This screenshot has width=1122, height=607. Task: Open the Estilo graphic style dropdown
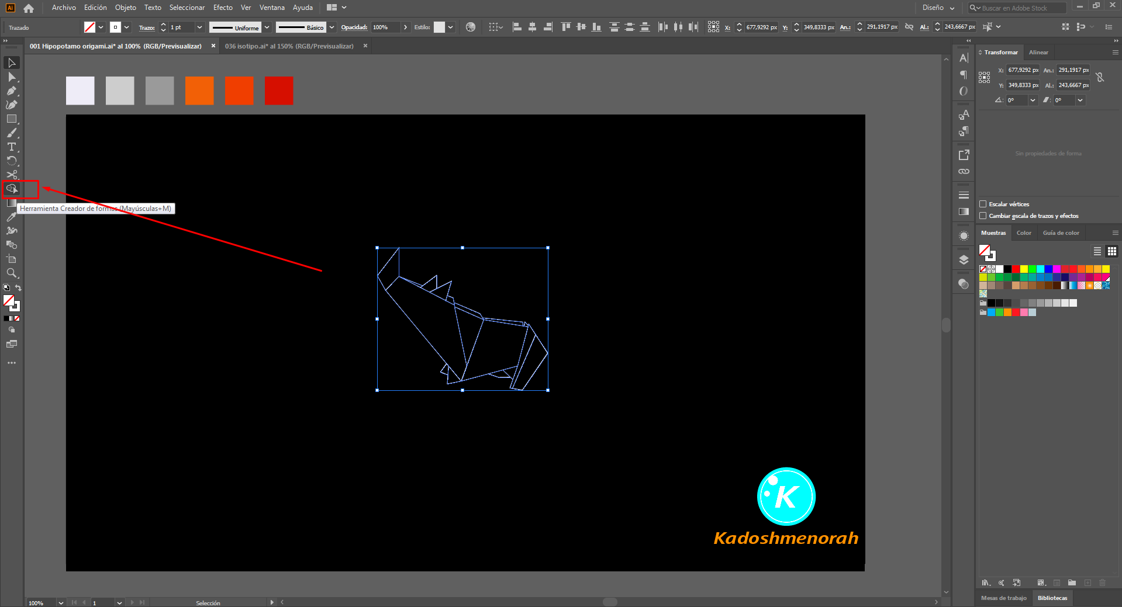pos(451,27)
